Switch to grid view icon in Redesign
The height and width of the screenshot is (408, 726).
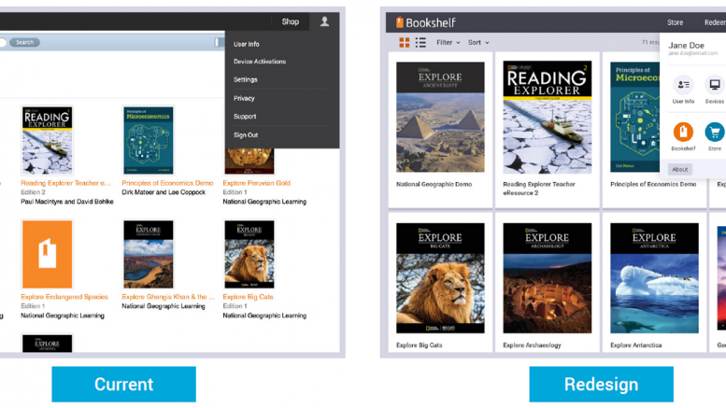click(x=405, y=43)
